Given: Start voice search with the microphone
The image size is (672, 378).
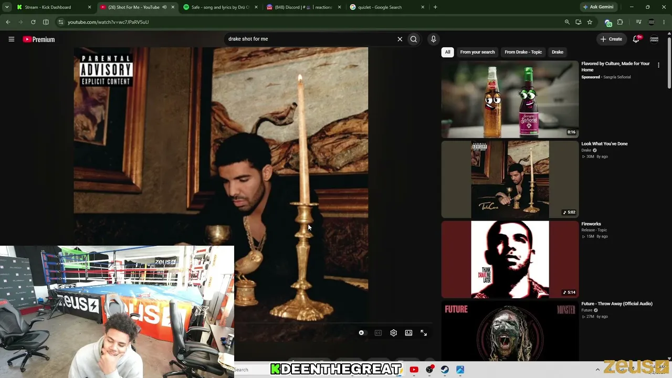Looking at the screenshot, I should coord(433,39).
